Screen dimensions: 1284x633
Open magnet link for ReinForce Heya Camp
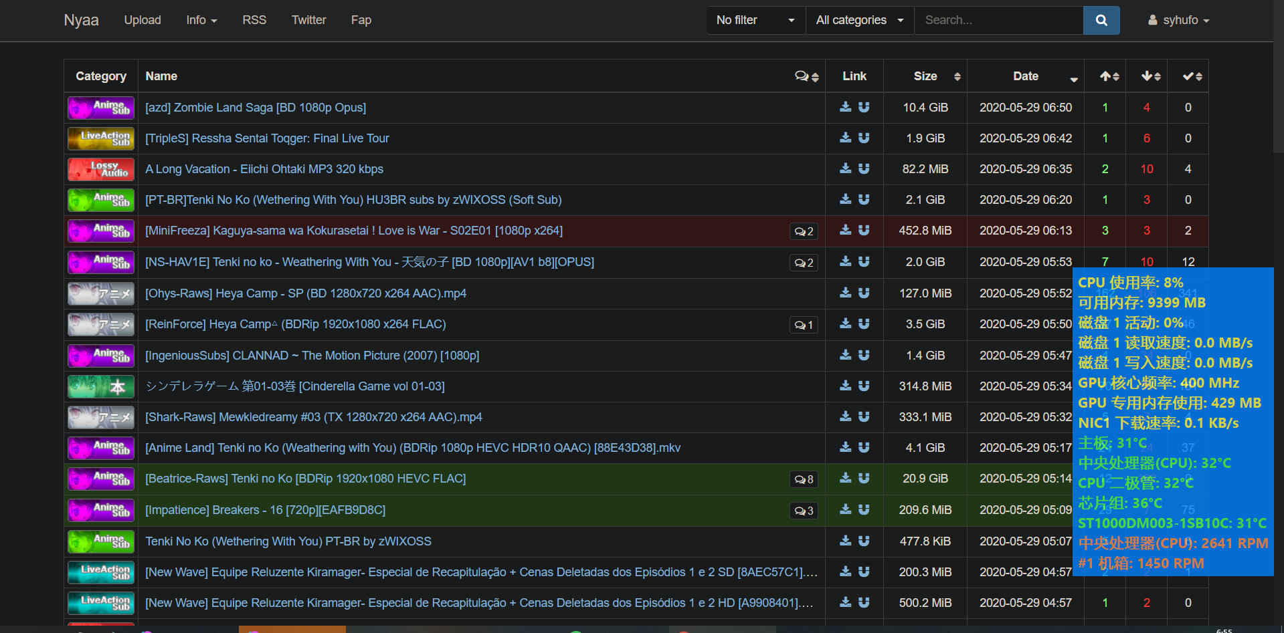864,324
